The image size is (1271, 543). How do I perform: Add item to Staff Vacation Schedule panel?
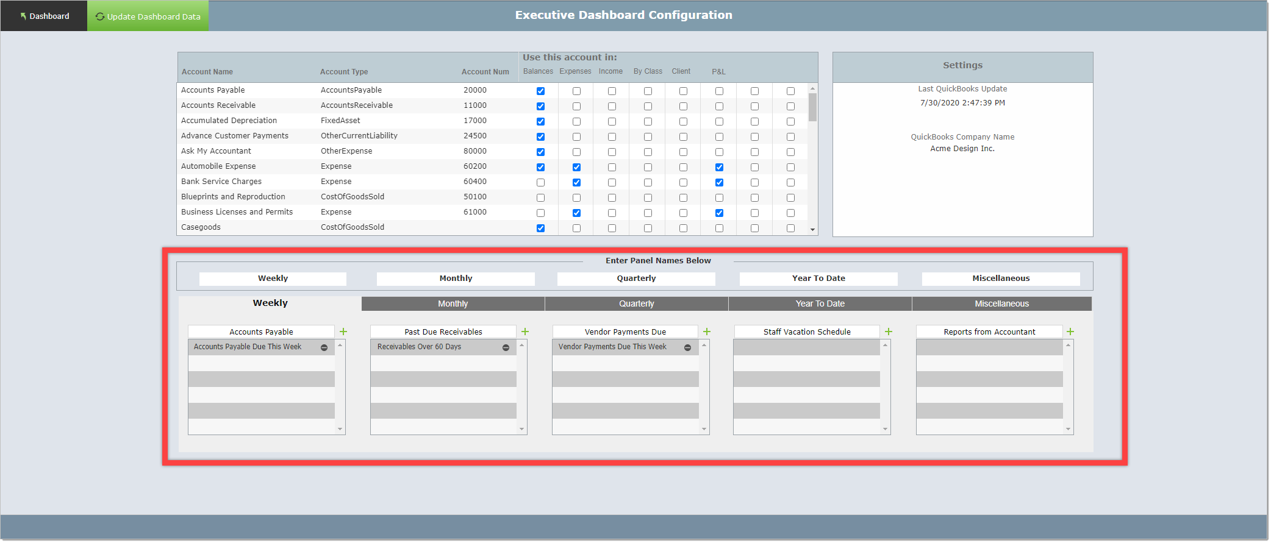(x=889, y=332)
